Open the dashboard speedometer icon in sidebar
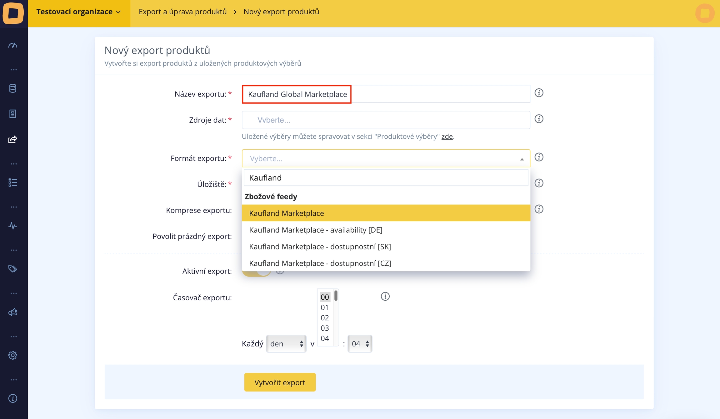The height and width of the screenshot is (419, 720). click(x=12, y=46)
